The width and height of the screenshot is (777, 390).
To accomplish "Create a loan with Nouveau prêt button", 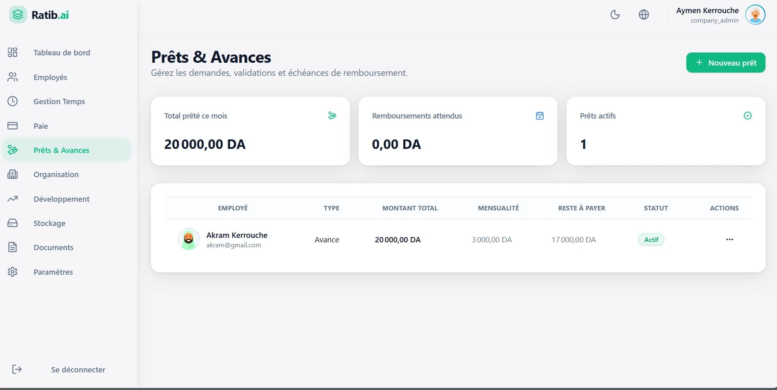I will click(x=725, y=63).
